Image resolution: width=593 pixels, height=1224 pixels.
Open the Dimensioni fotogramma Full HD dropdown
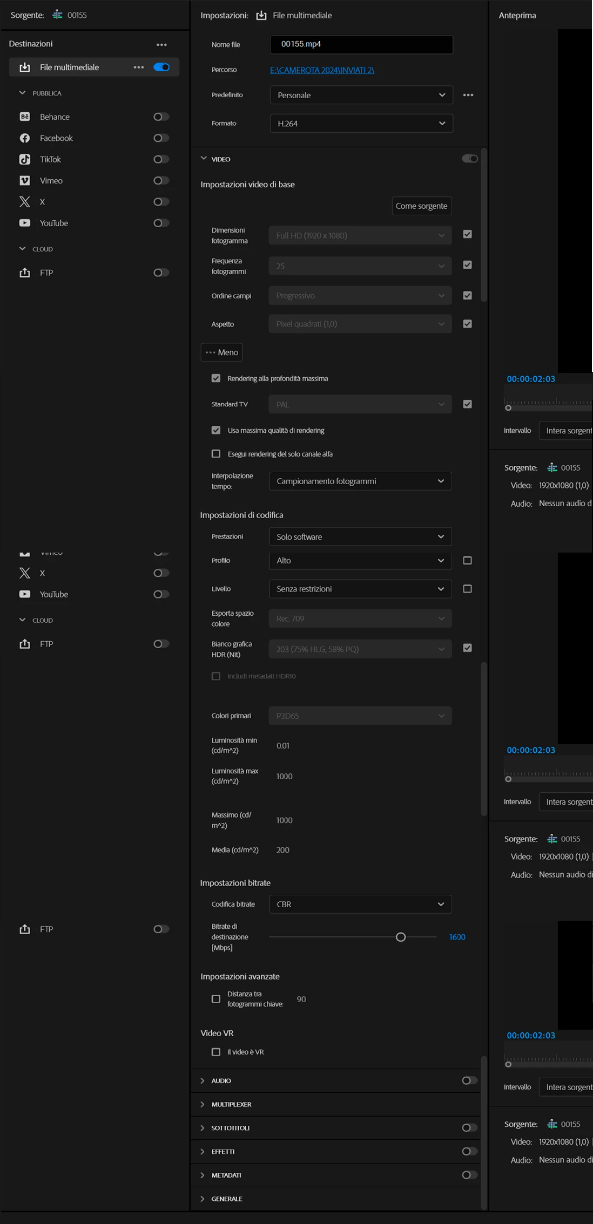point(360,235)
